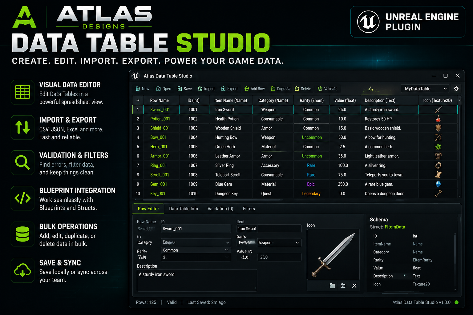473x315 pixels.
Task: Open the Validation (0) tab
Action: pos(220,209)
